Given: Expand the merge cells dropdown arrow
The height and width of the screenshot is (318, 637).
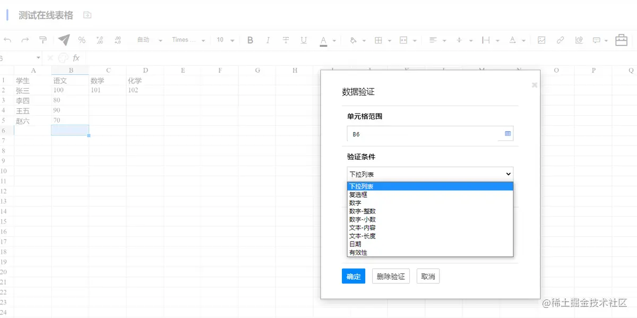Looking at the screenshot, I should pos(415,41).
